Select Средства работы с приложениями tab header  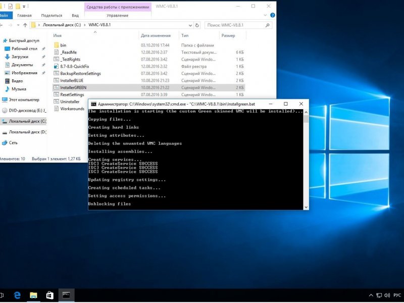coord(118,7)
